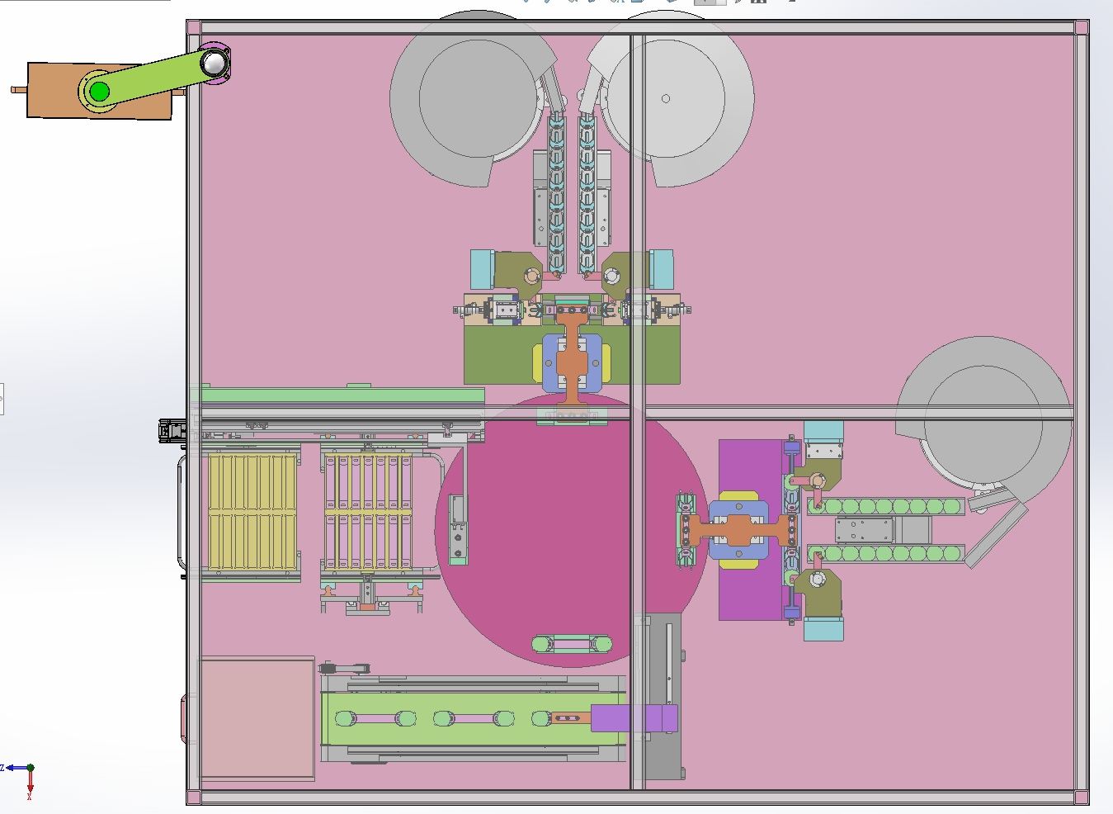This screenshot has width=1113, height=814.
Task: Click the bottom-right pink corner post of the frame
Action: click(x=1082, y=797)
